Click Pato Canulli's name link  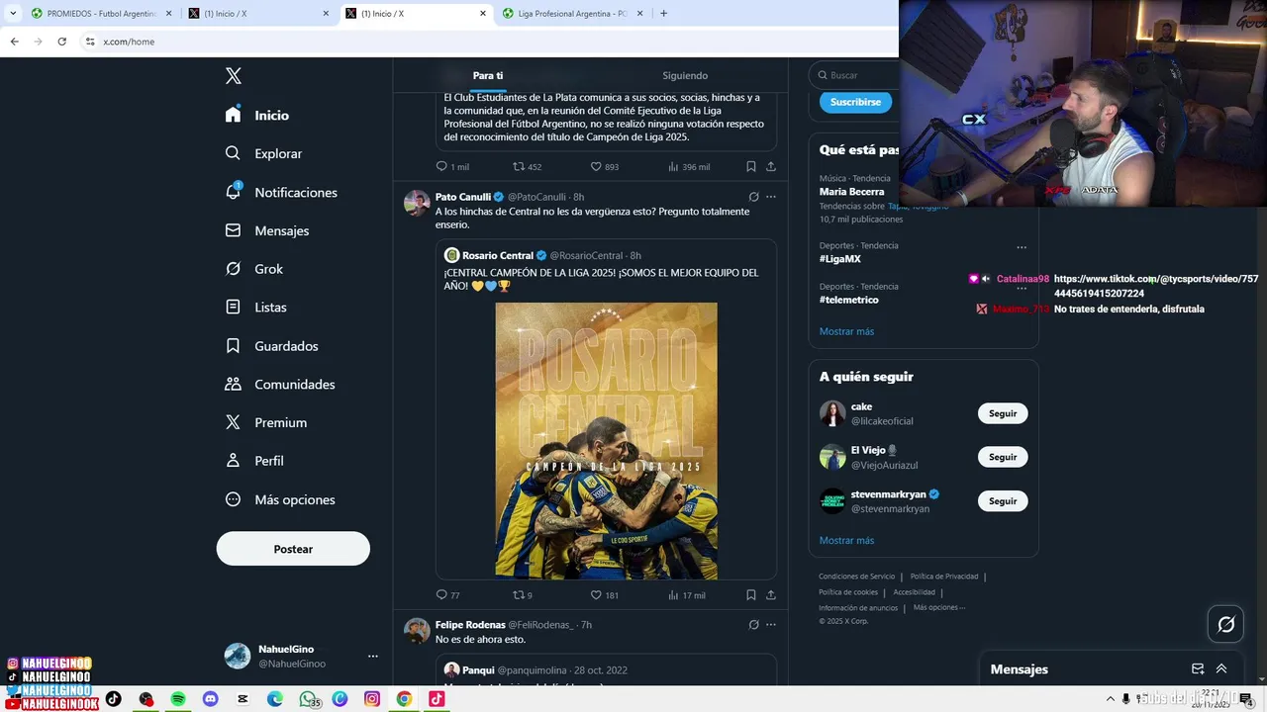click(463, 197)
